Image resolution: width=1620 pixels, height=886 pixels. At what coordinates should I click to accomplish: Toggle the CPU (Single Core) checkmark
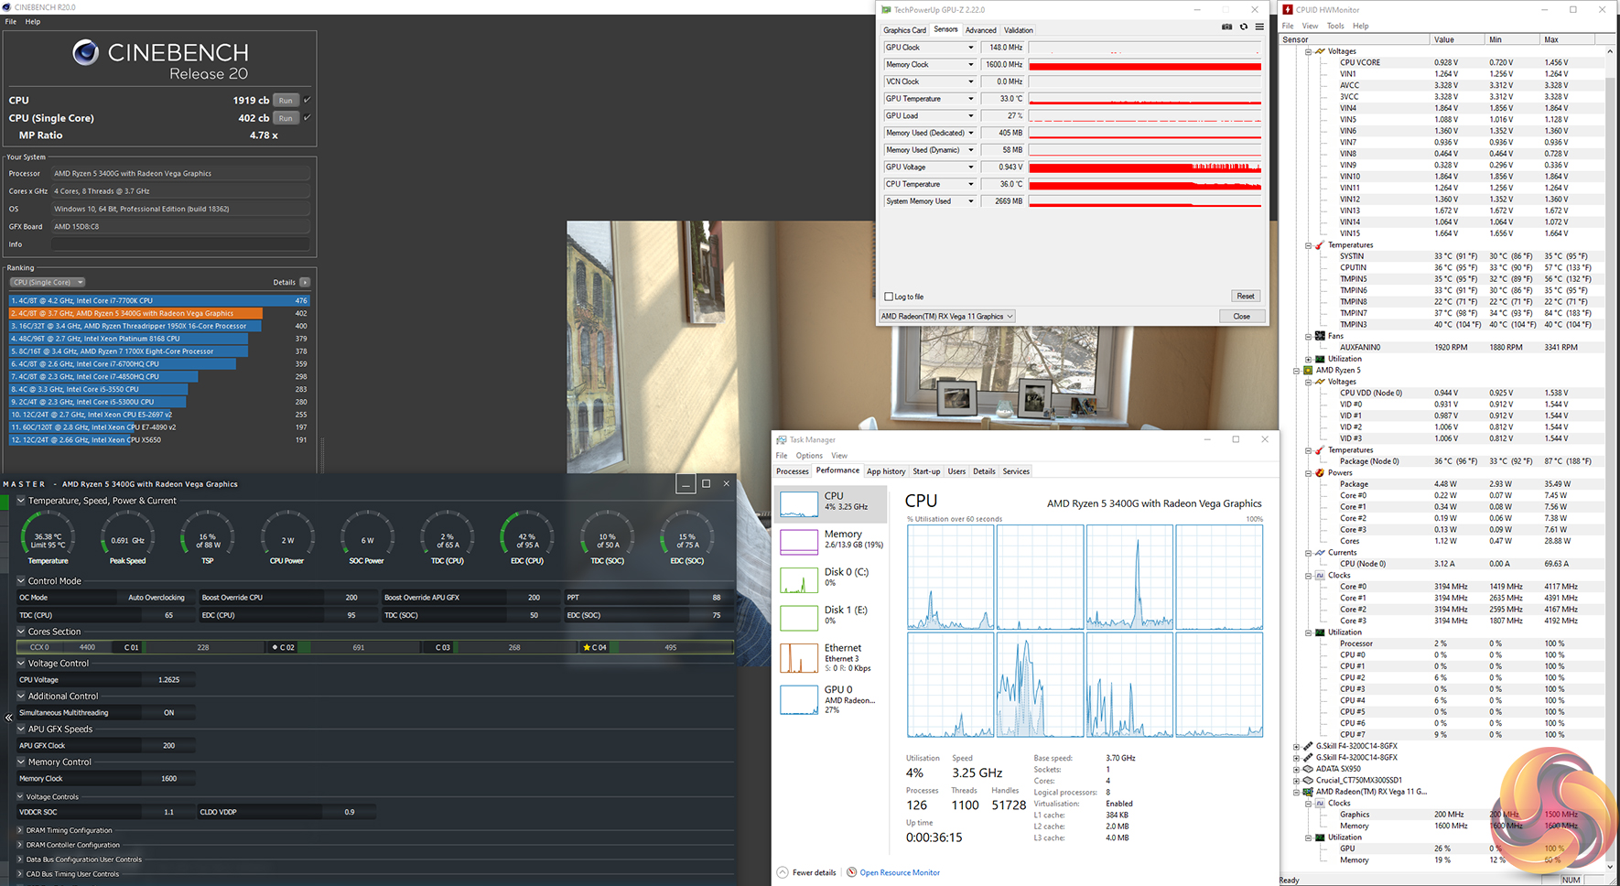point(308,117)
